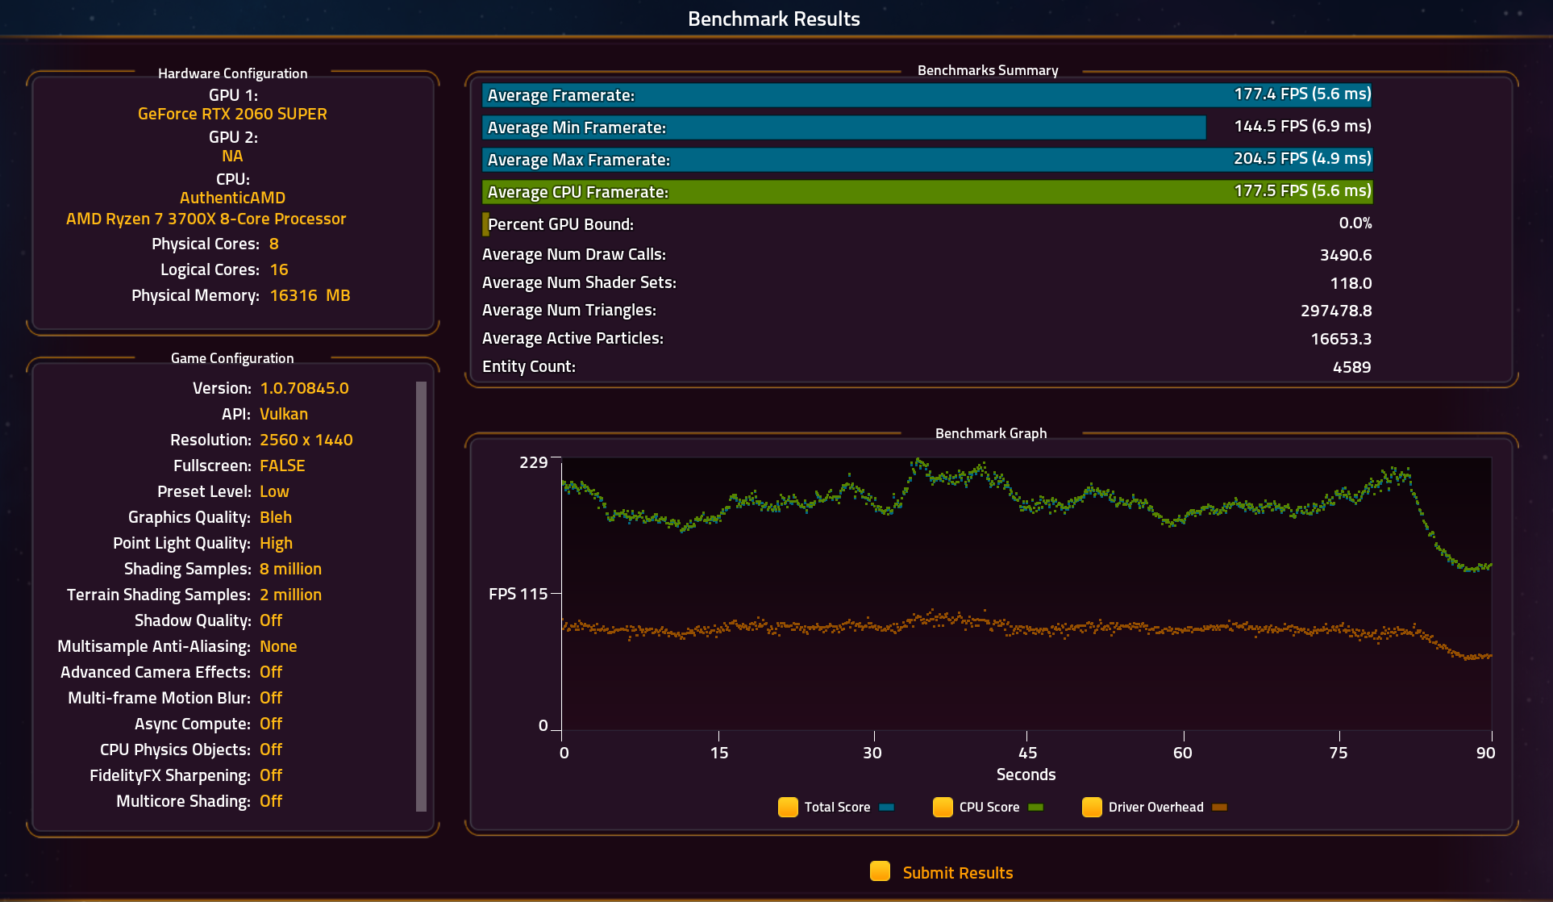Click the orange Driver Overhead legend swatch
The height and width of the screenshot is (902, 1553).
pos(1219,807)
